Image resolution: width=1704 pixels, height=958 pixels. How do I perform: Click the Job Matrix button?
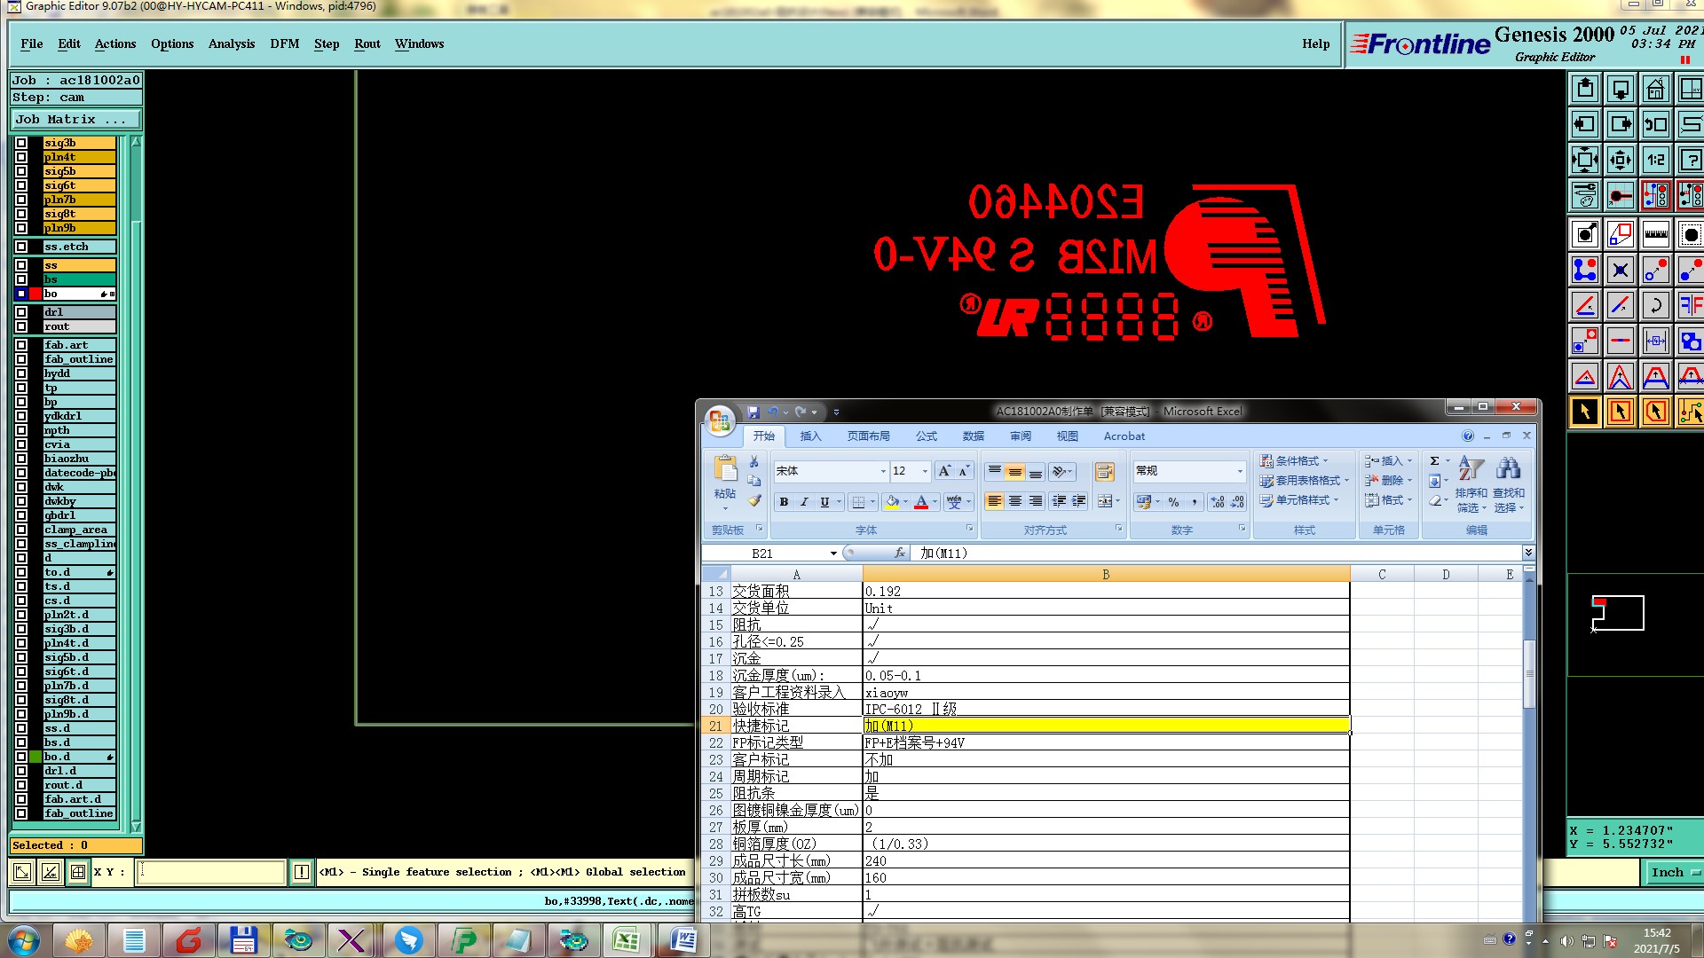click(75, 119)
